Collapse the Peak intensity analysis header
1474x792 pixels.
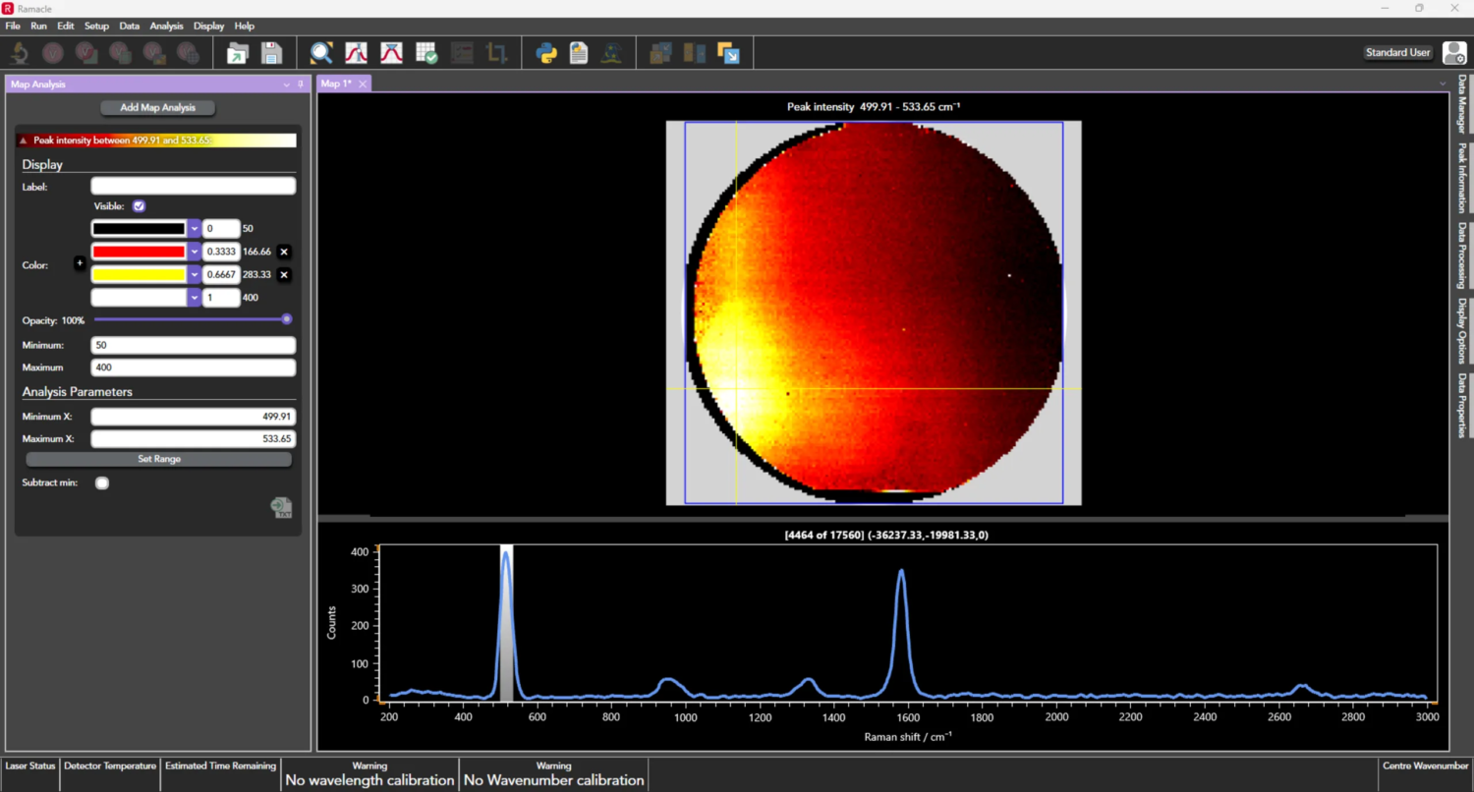click(x=24, y=141)
